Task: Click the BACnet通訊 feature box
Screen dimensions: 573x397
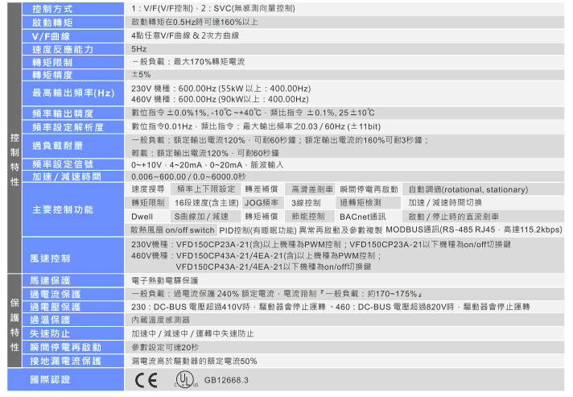Action: (362, 217)
